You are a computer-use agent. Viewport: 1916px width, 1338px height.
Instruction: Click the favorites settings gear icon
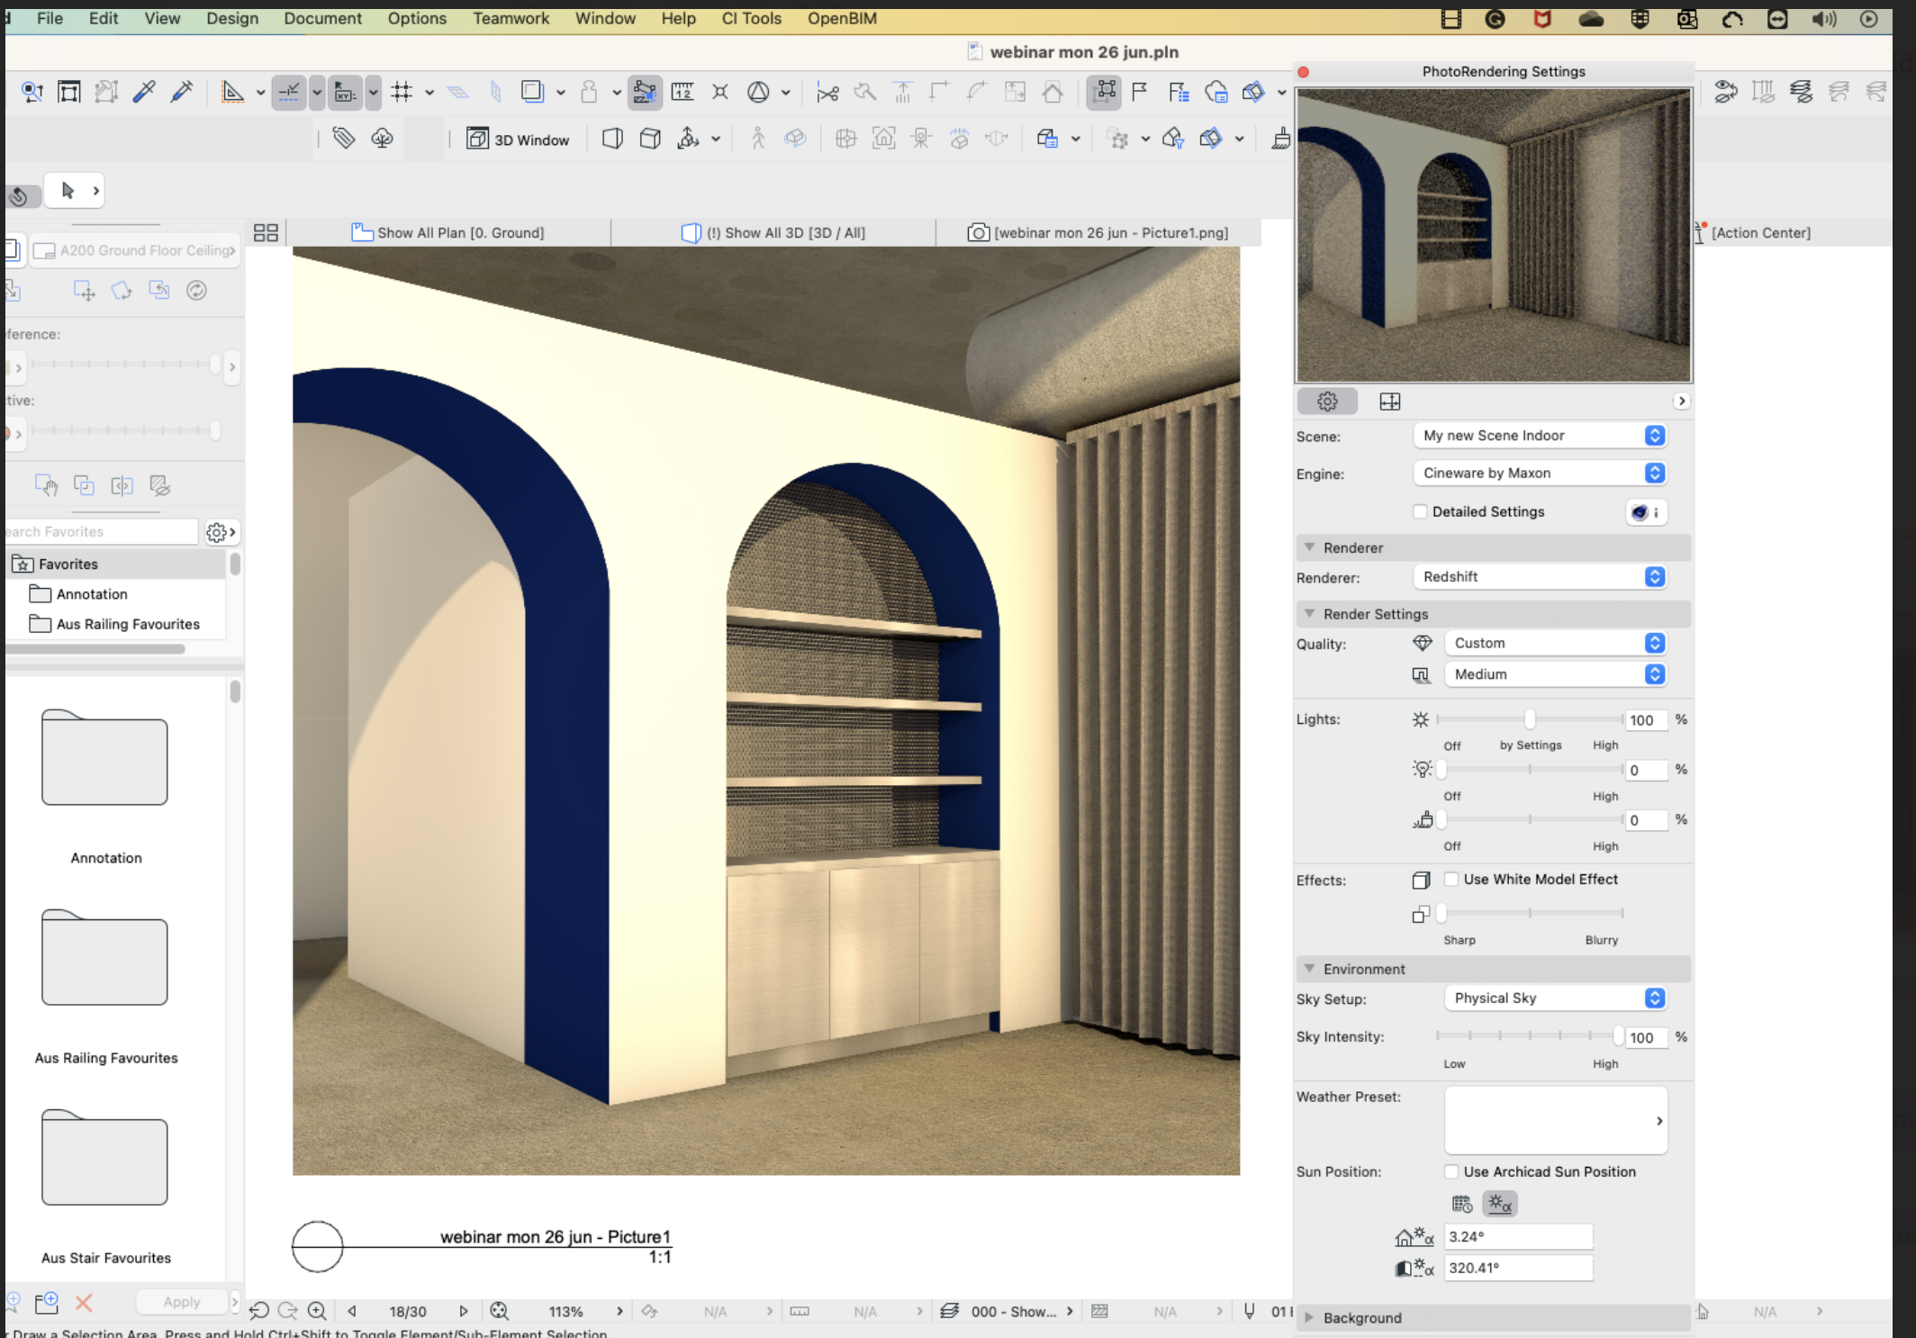pos(221,532)
